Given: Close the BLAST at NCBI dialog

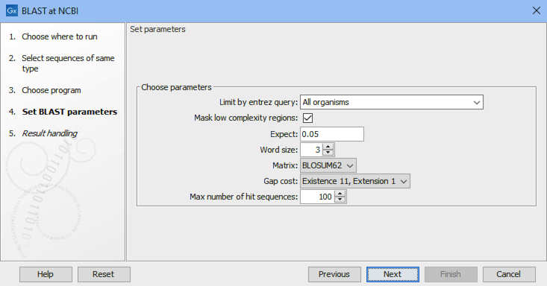Looking at the screenshot, I should (537, 10).
